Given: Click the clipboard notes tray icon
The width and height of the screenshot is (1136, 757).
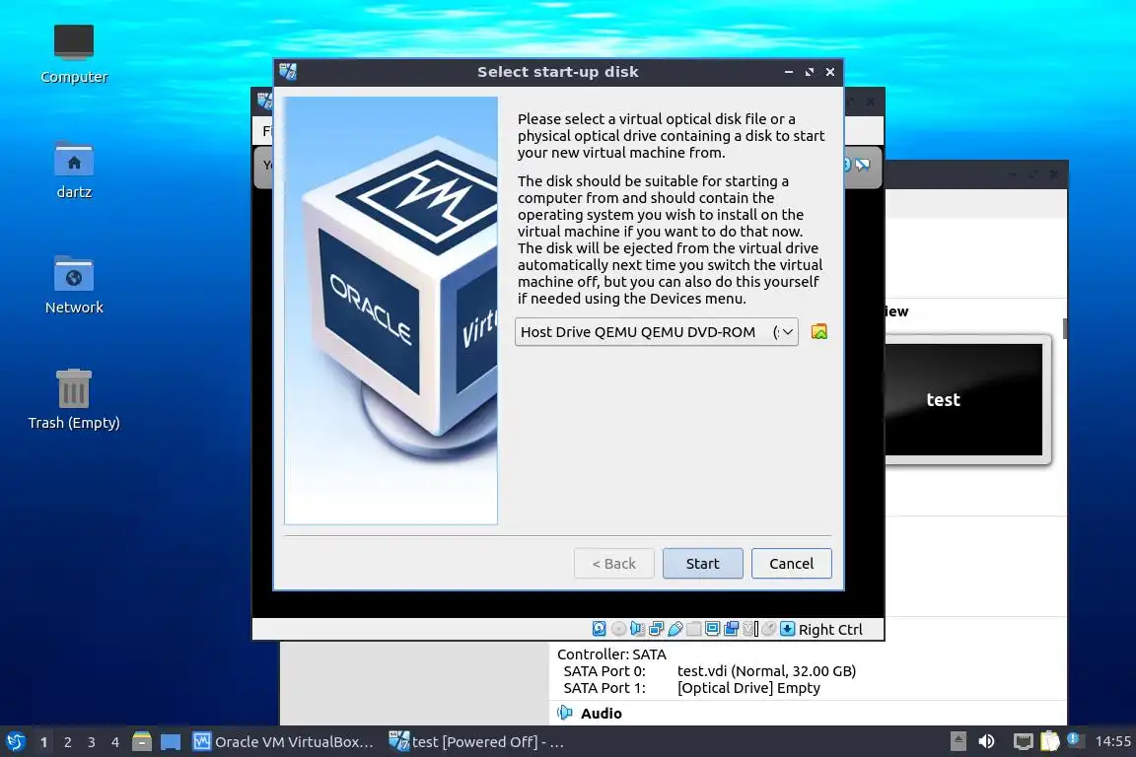Looking at the screenshot, I should (x=1050, y=741).
